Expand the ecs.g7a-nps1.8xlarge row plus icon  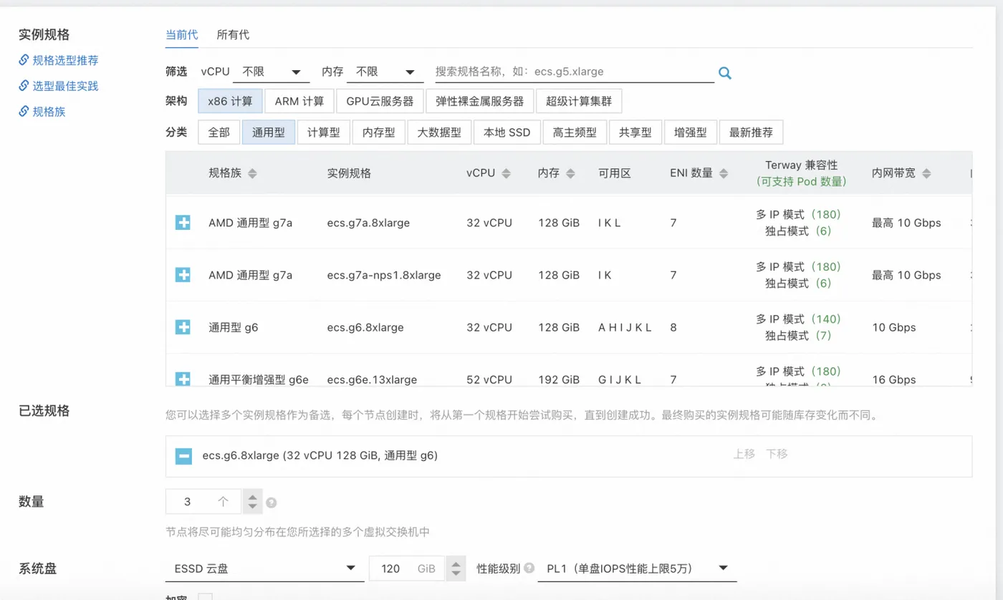tap(183, 275)
